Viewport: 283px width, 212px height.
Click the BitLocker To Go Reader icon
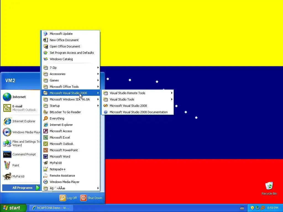(x=46, y=112)
